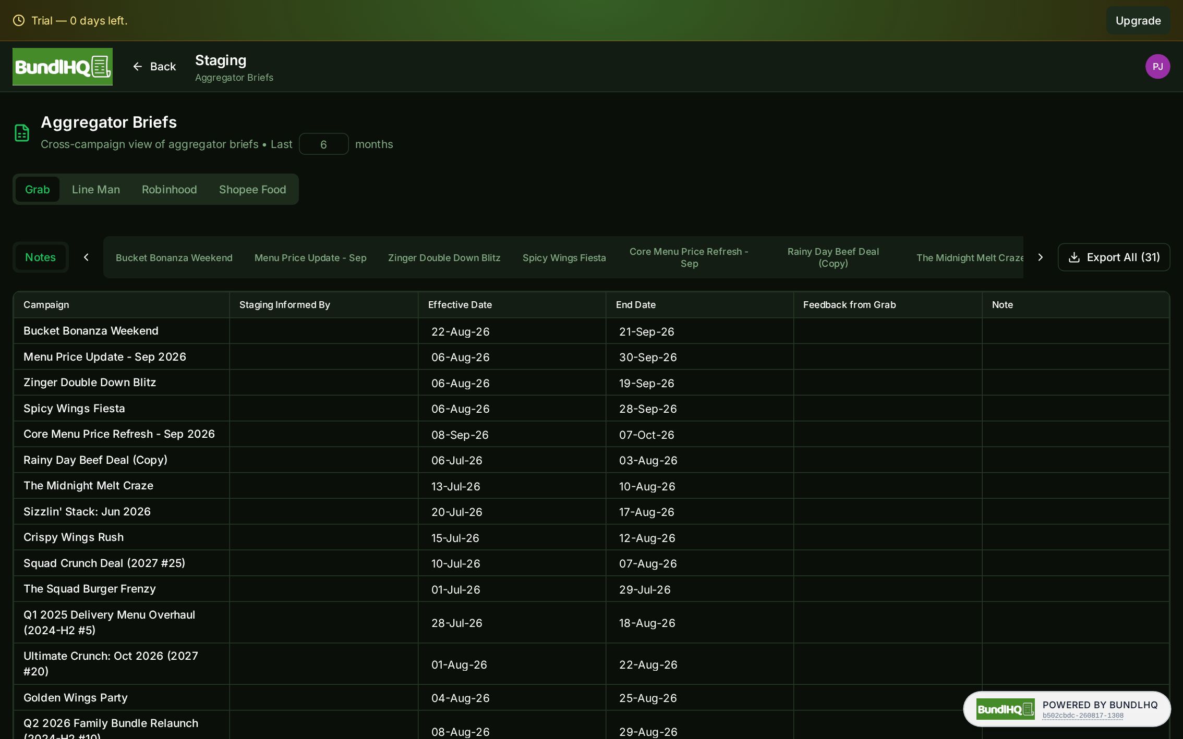Click the Upgrade button

point(1138,21)
